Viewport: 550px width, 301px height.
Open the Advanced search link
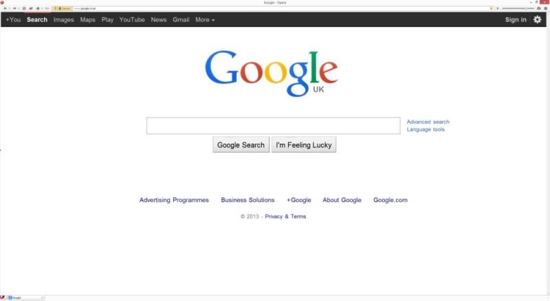click(428, 122)
